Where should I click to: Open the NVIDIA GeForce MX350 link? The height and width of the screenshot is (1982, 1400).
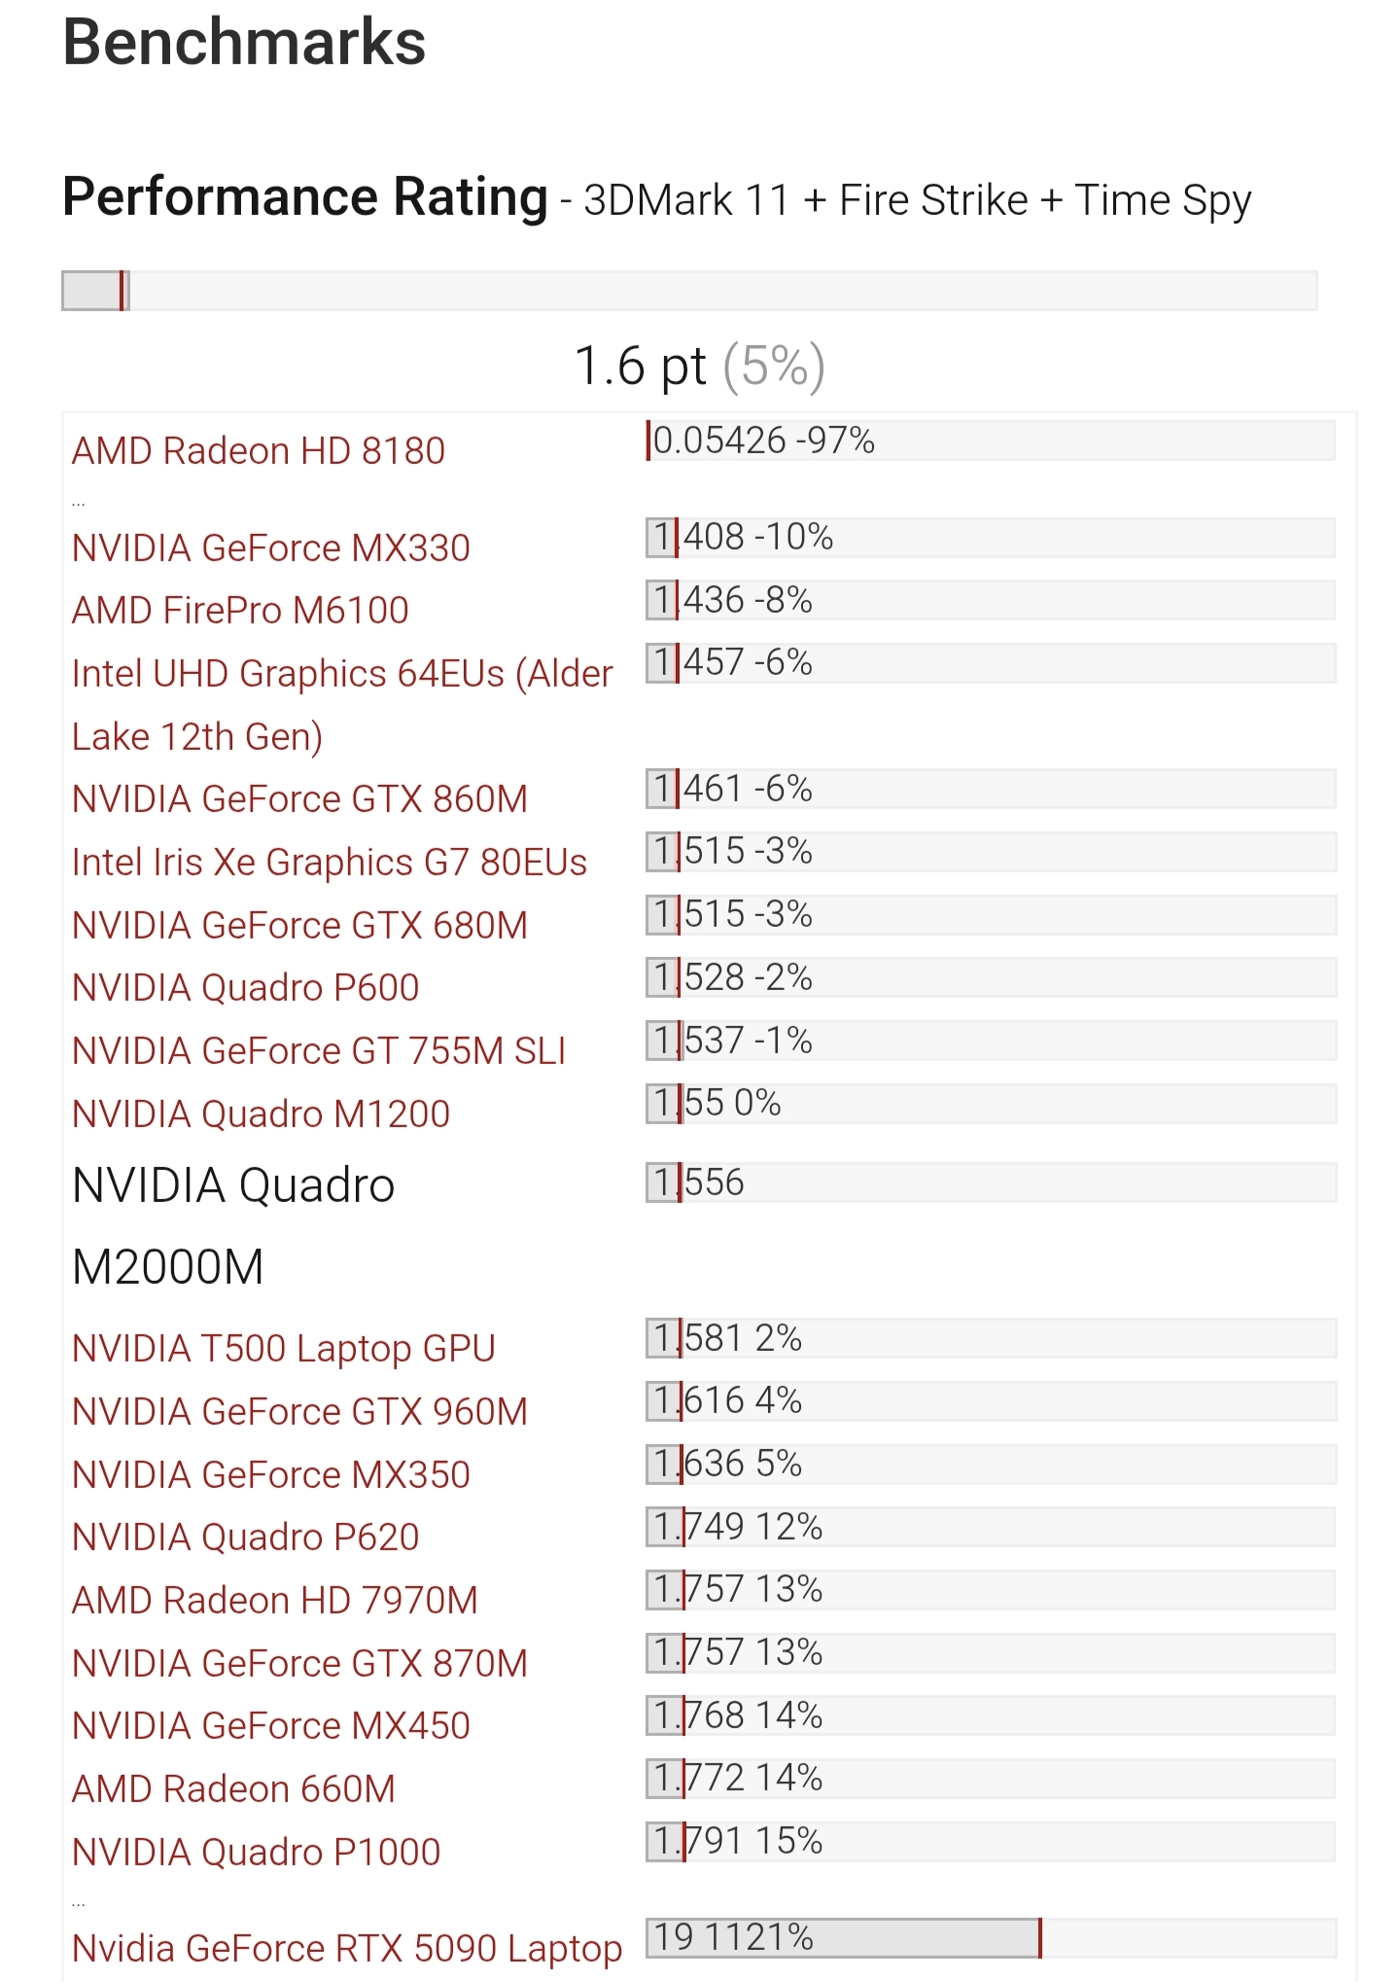(x=270, y=1475)
